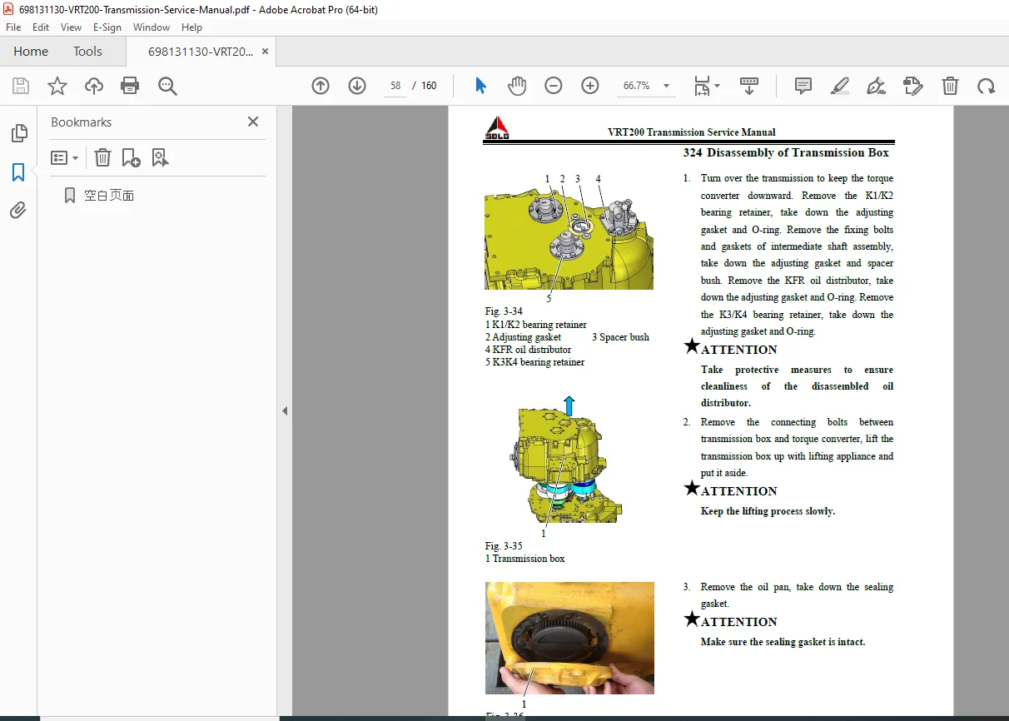Switch to the Home tab
The image size is (1009, 721).
[31, 51]
